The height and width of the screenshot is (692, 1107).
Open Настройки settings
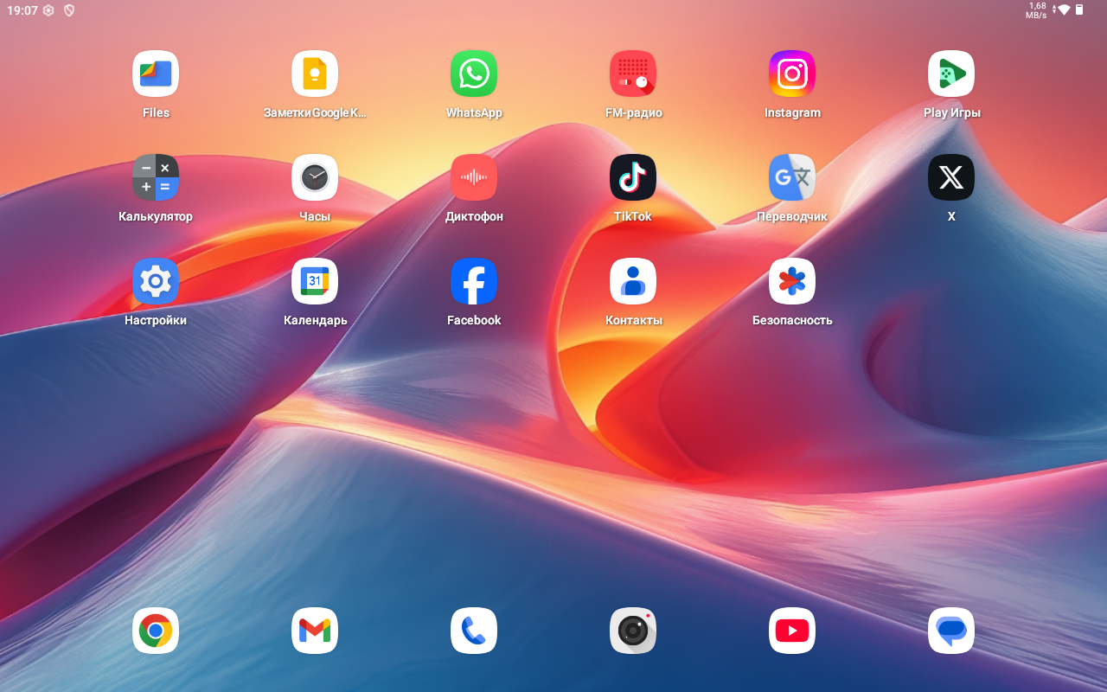pyautogui.click(x=156, y=281)
